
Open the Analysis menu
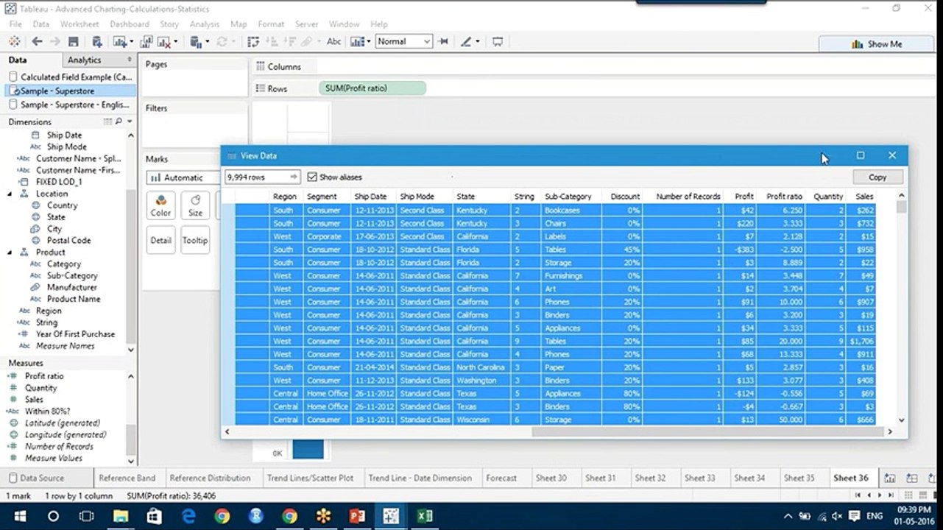(204, 24)
